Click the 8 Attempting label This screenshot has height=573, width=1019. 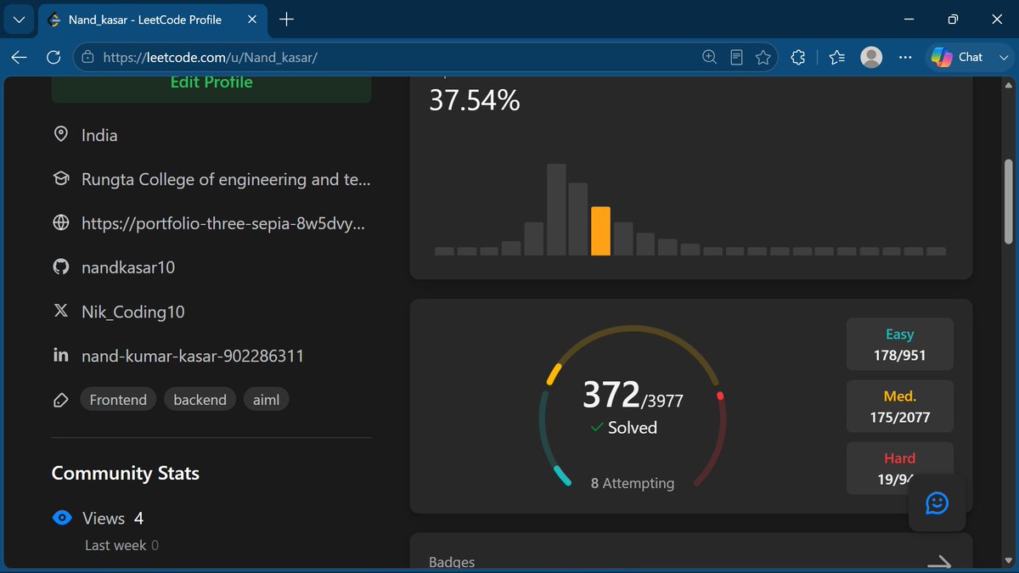click(633, 483)
